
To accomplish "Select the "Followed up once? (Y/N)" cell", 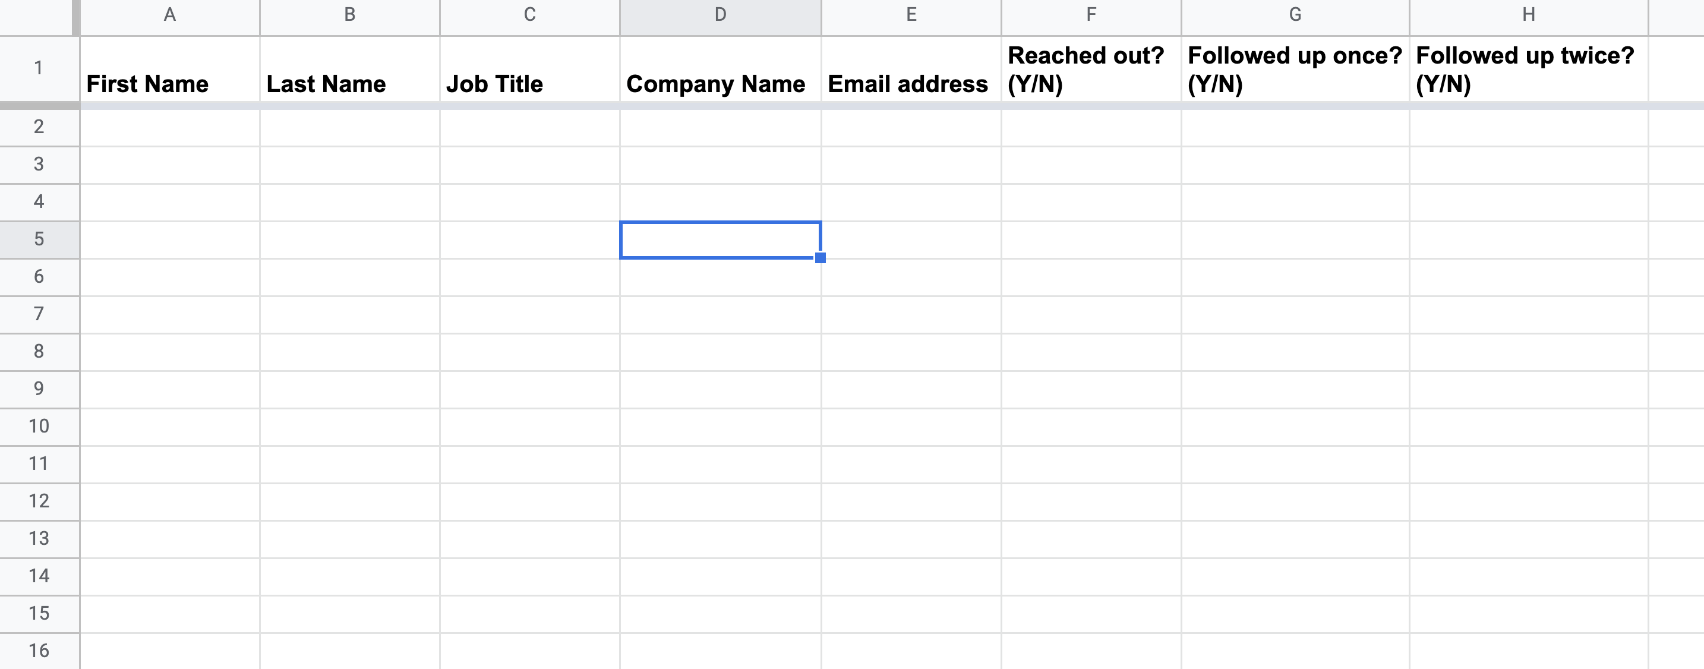I will click(x=1295, y=70).
